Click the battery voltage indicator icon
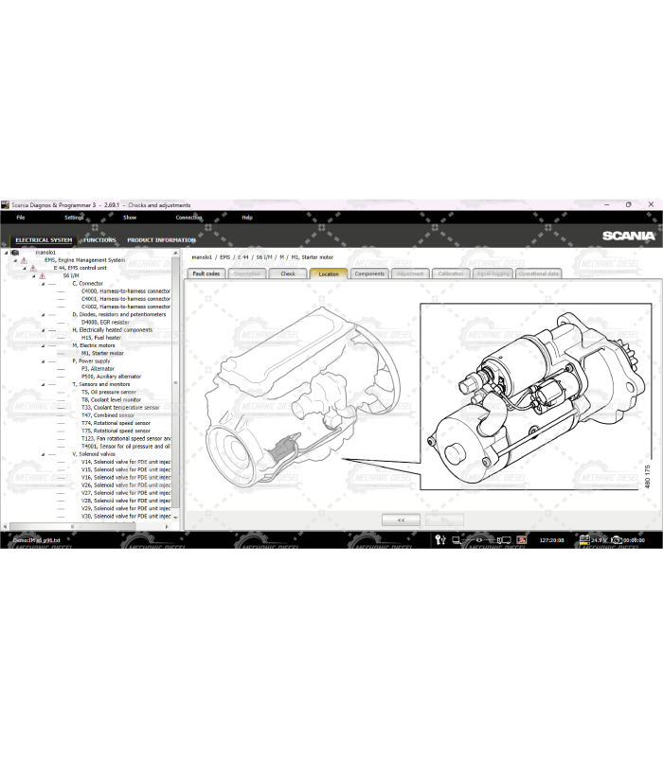The width and height of the screenshot is (663, 757). (582, 540)
